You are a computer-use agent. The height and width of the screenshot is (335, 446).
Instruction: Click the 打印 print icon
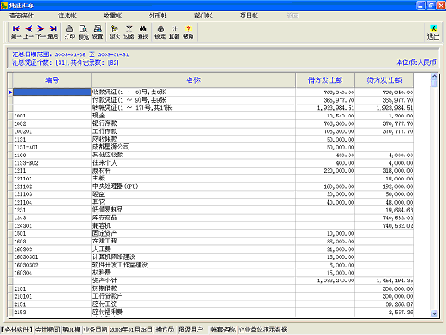70,32
